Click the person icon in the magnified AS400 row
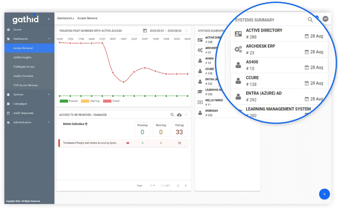The width and height of the screenshot is (338, 216). [238, 65]
